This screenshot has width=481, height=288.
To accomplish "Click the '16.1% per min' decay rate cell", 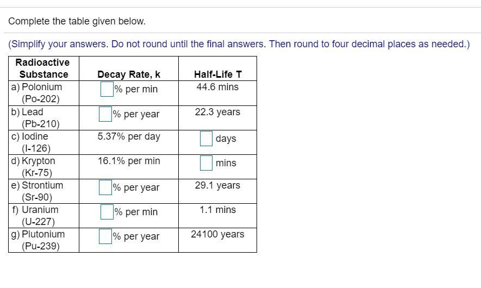I will (129, 161).
